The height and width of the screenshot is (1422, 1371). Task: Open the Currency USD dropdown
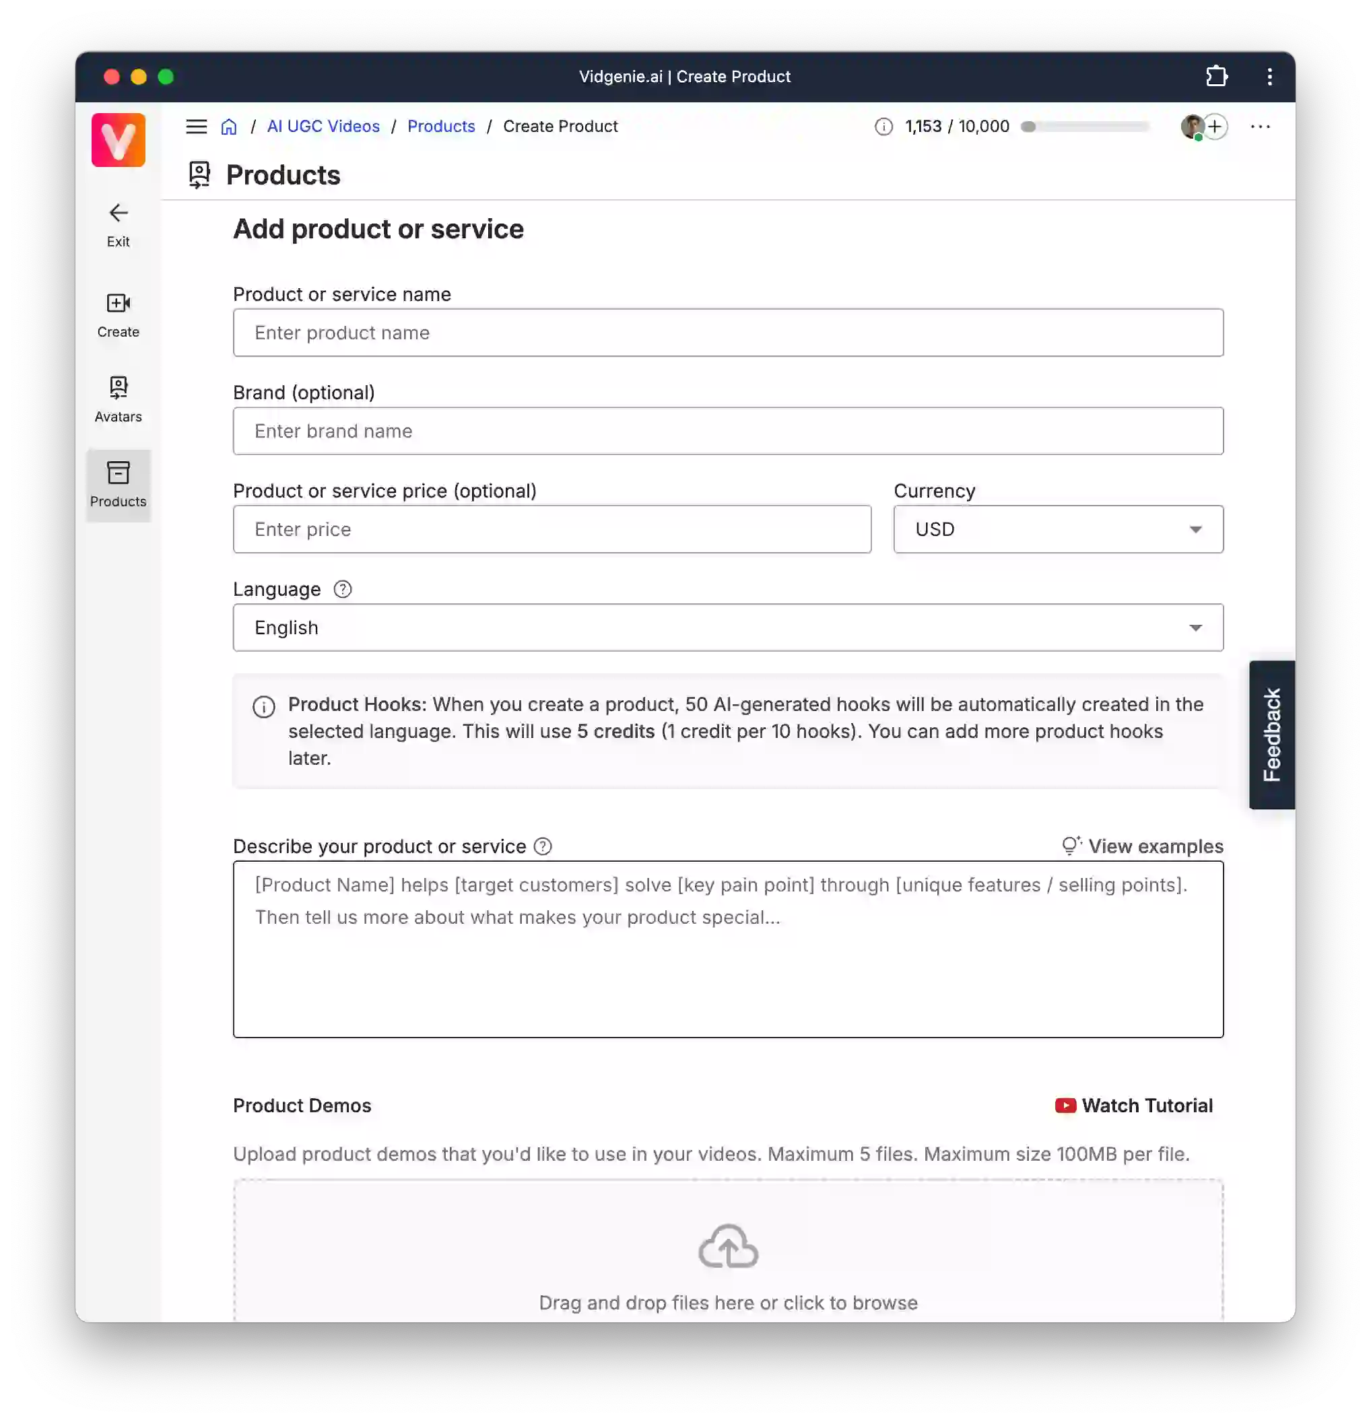pyautogui.click(x=1058, y=530)
